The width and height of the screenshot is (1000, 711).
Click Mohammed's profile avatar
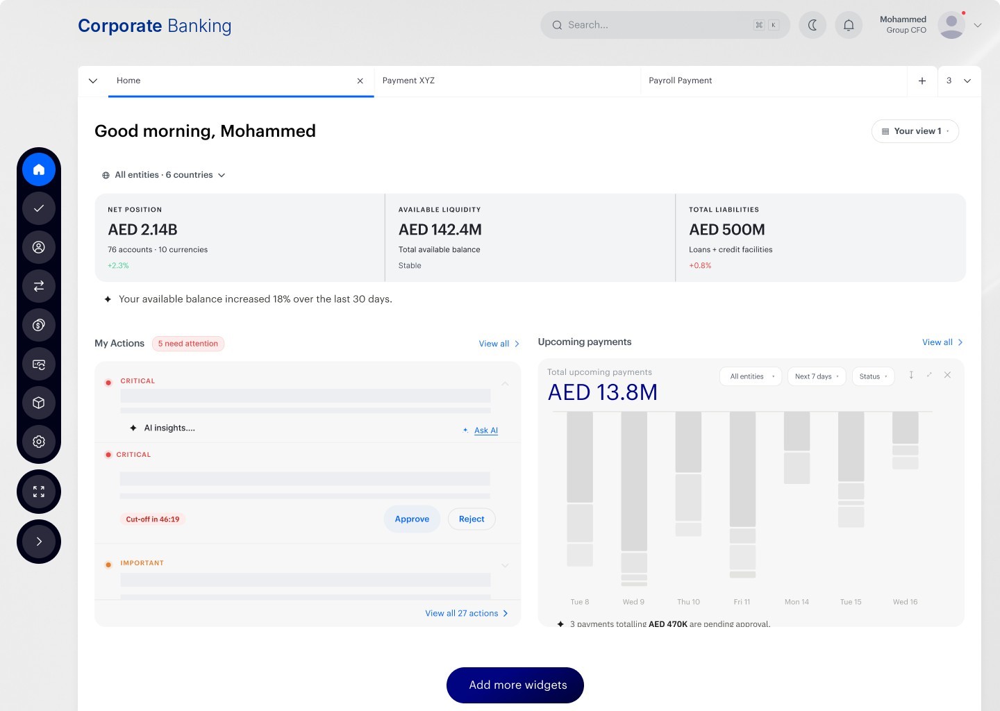click(x=951, y=25)
